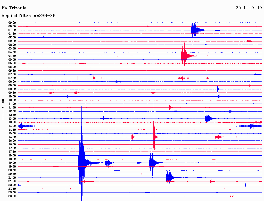264x201 pixels.
Task: Select the 05:00 time label
Action: tap(12, 60)
